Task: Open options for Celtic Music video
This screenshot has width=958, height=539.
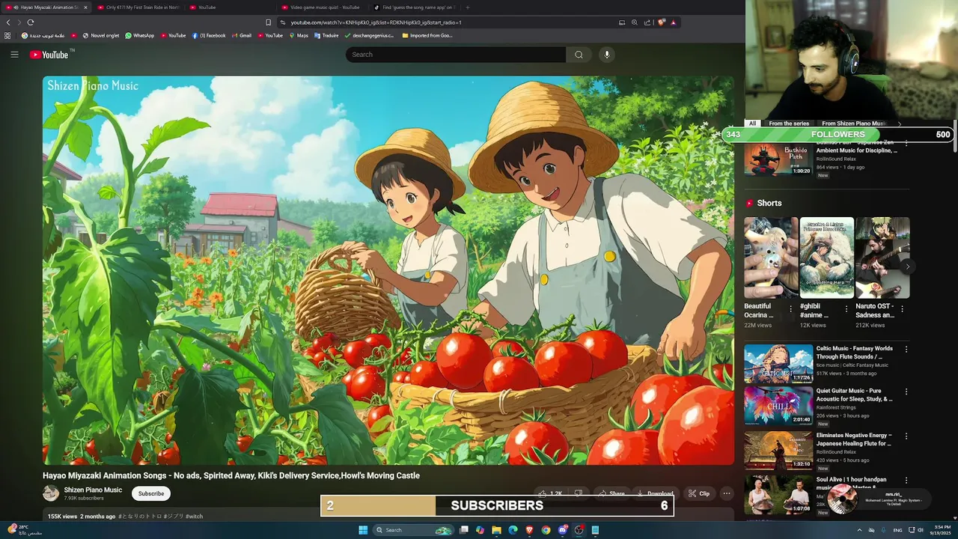Action: (906, 350)
